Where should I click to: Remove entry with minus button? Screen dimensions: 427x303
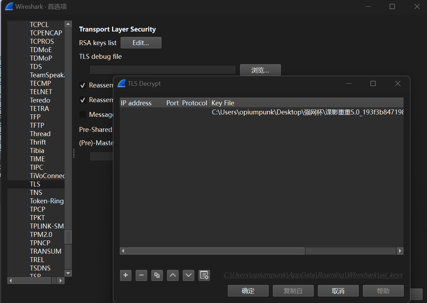[x=141, y=275]
